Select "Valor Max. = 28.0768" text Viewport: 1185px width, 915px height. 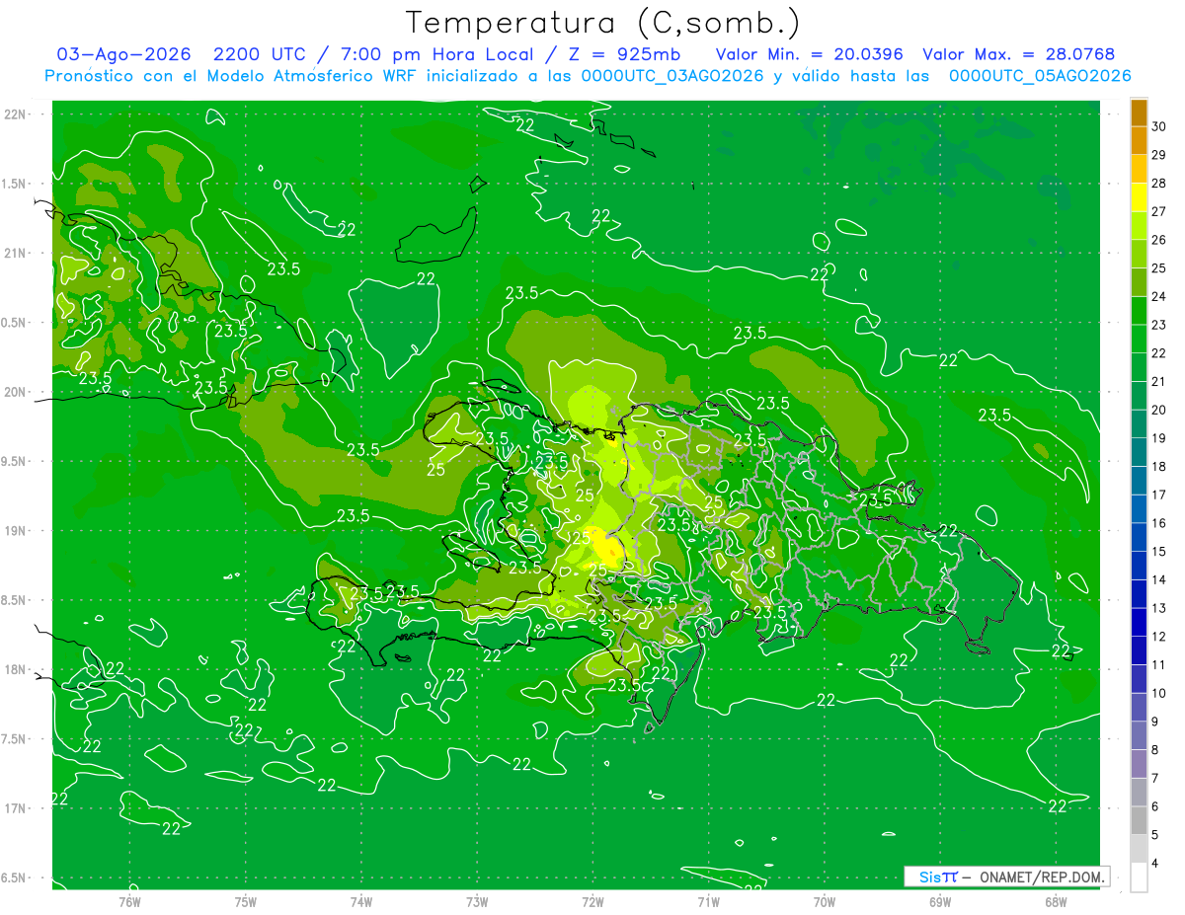1018,54
